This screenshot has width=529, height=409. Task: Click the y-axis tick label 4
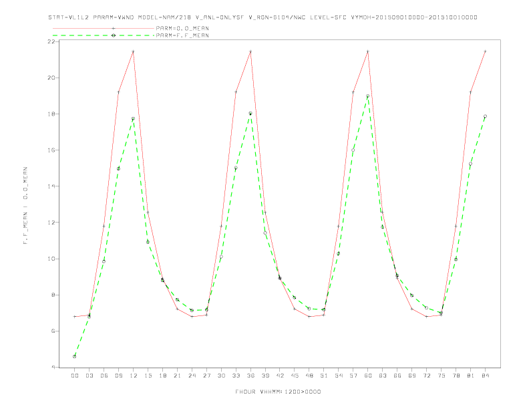click(53, 367)
